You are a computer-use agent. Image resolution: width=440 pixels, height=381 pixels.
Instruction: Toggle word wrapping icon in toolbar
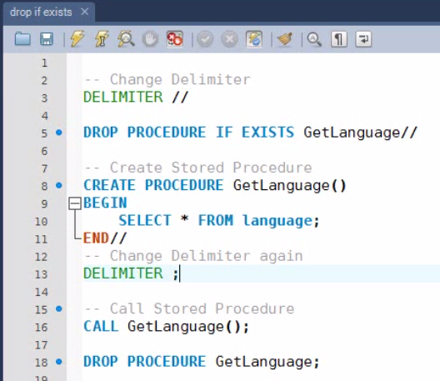click(363, 39)
